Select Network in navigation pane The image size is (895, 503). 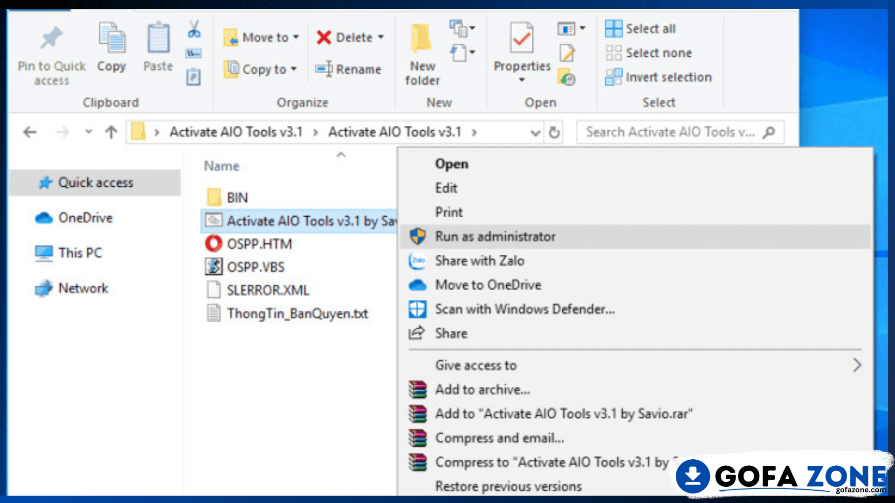coord(72,288)
